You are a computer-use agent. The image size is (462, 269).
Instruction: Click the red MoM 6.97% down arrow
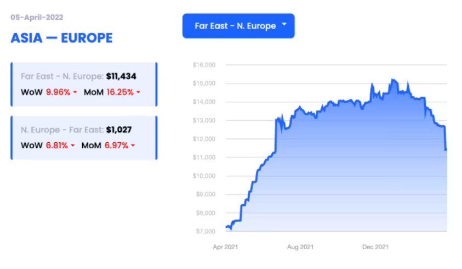point(132,145)
